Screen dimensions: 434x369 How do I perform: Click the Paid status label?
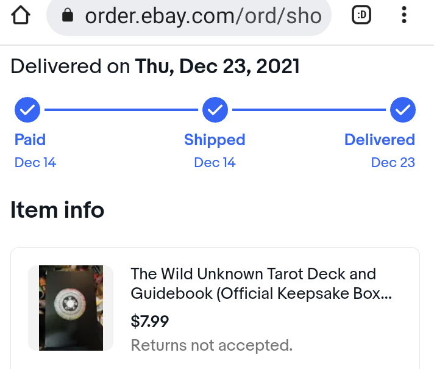tap(30, 140)
